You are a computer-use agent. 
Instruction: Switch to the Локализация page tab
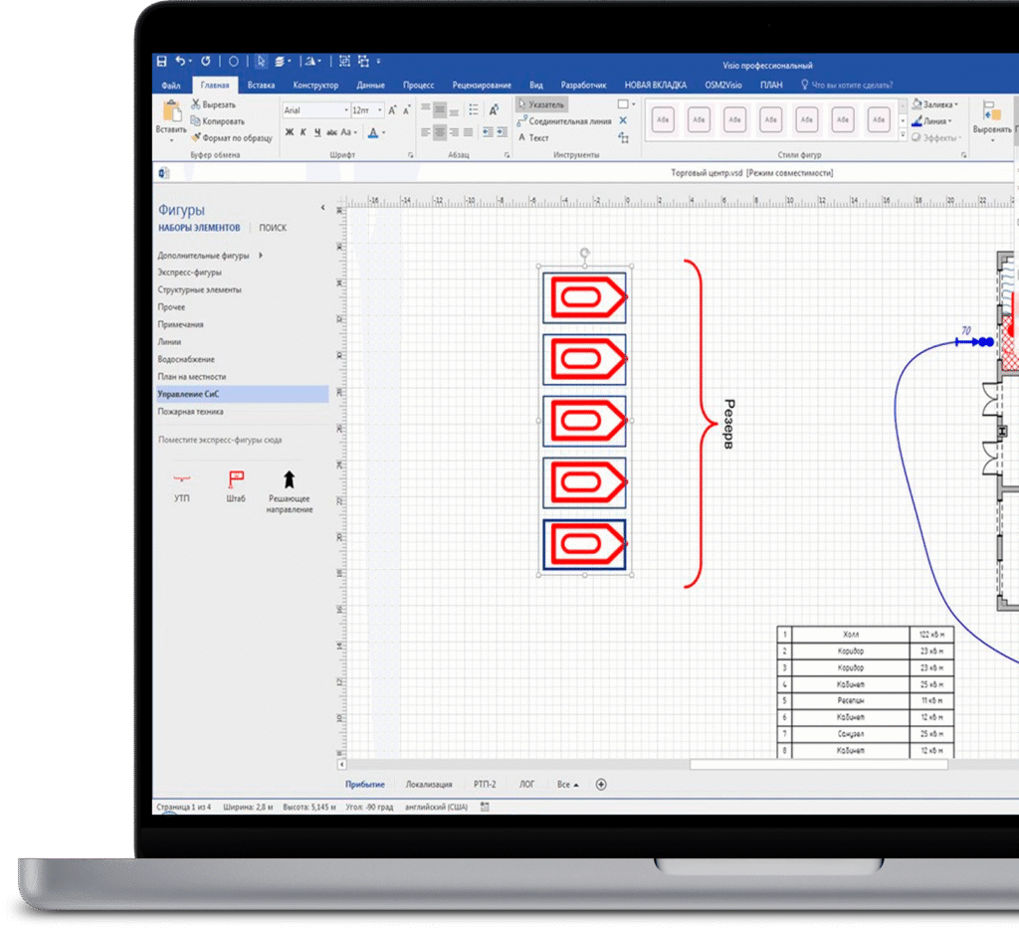click(428, 785)
